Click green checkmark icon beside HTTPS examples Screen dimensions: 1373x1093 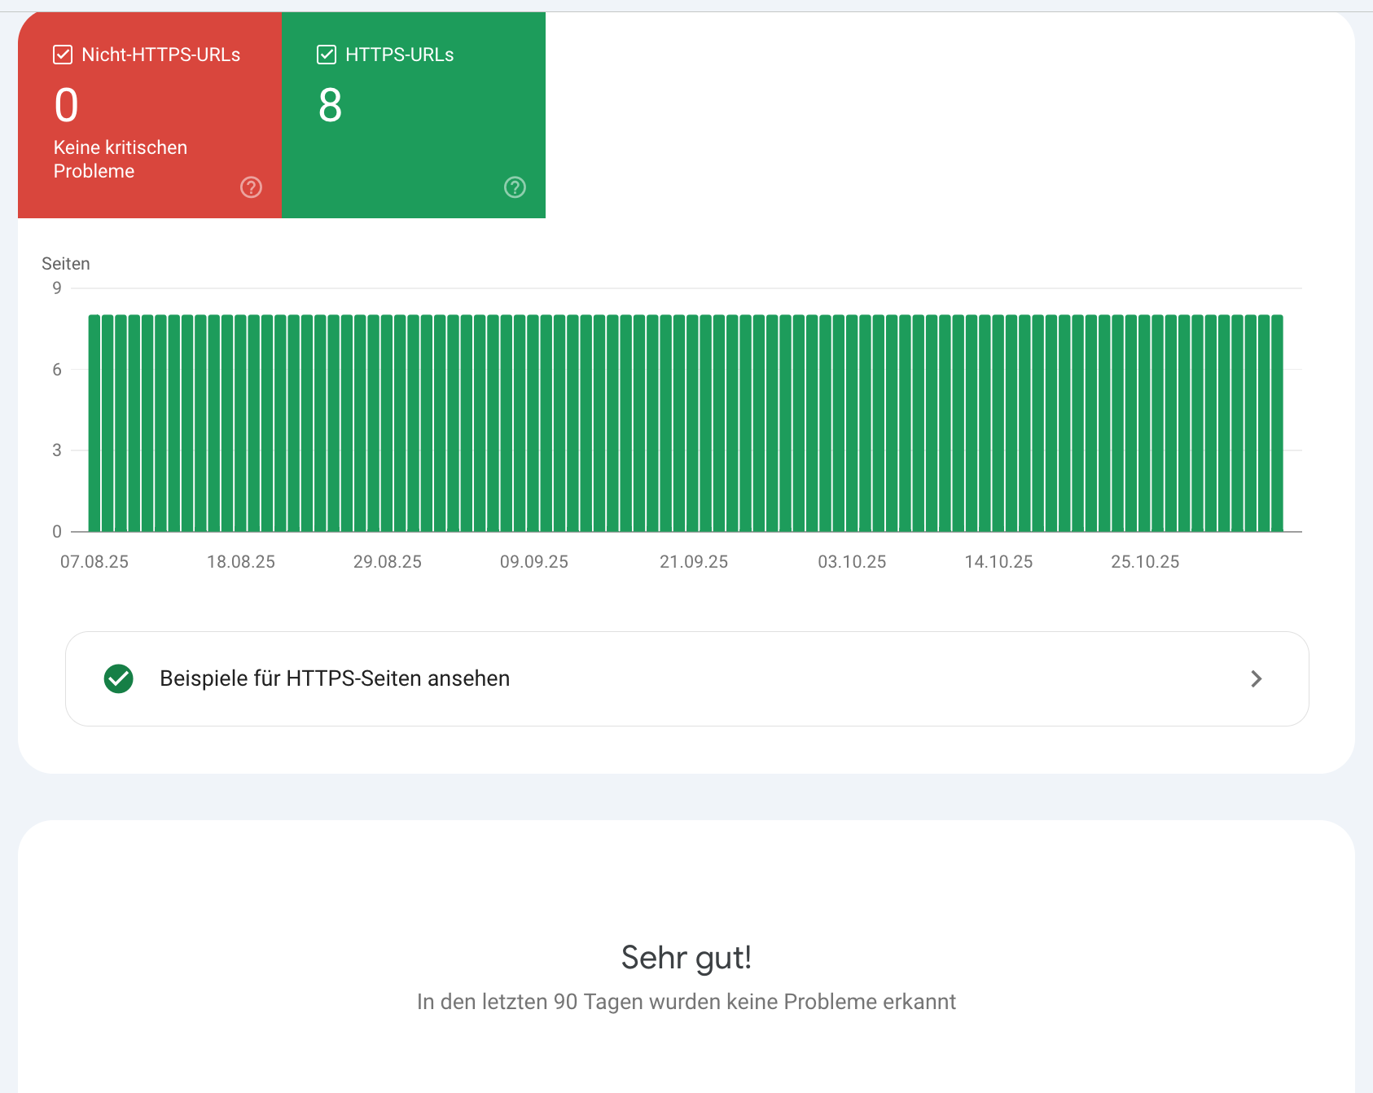click(x=119, y=678)
